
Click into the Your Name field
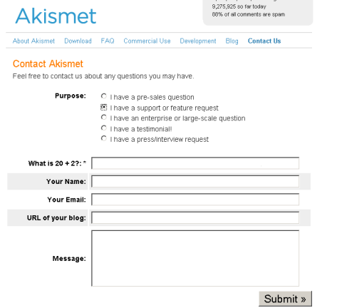(x=195, y=181)
